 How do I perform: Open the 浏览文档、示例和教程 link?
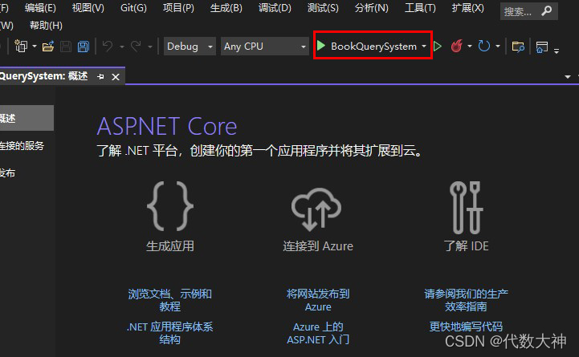point(170,300)
